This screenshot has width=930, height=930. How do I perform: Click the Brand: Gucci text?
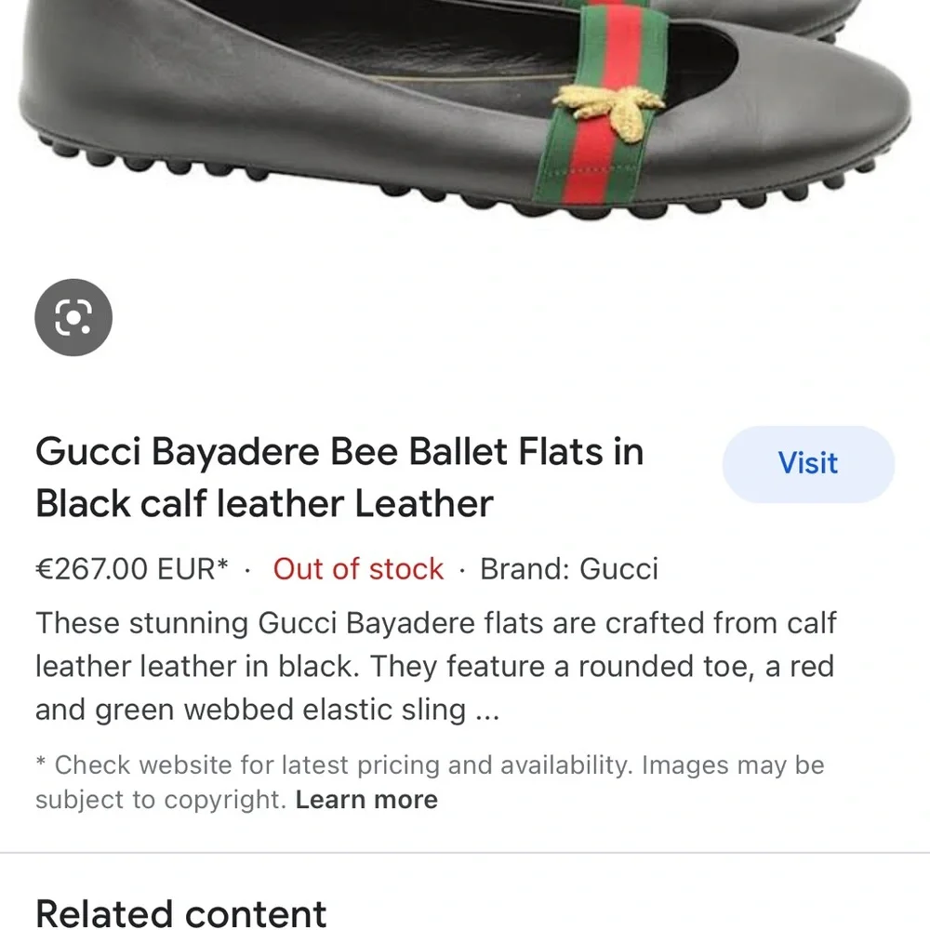(x=568, y=568)
